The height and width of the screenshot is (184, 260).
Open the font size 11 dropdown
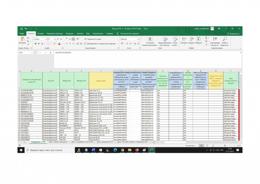tap(55, 39)
